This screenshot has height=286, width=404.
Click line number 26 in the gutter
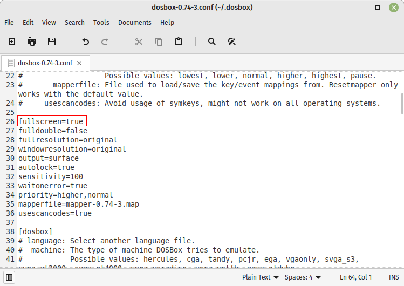(x=10, y=121)
